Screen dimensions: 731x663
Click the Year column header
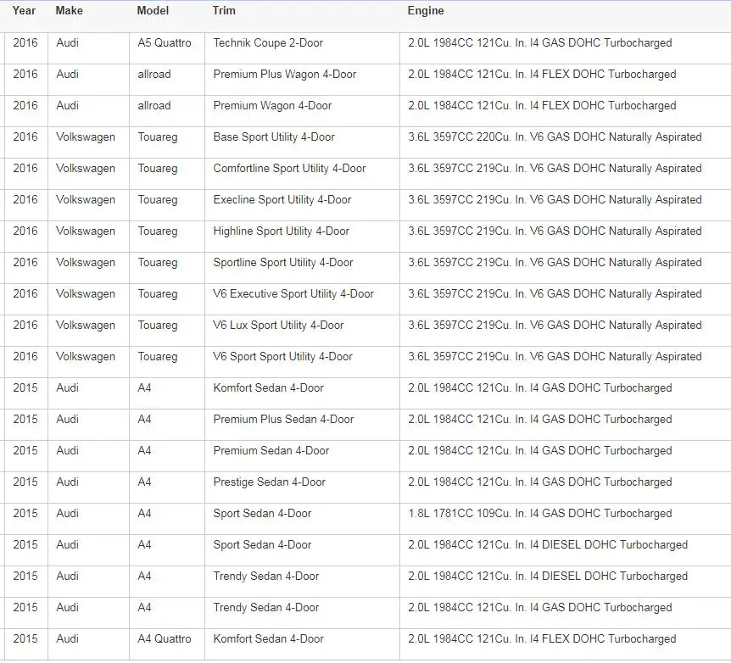click(x=24, y=10)
